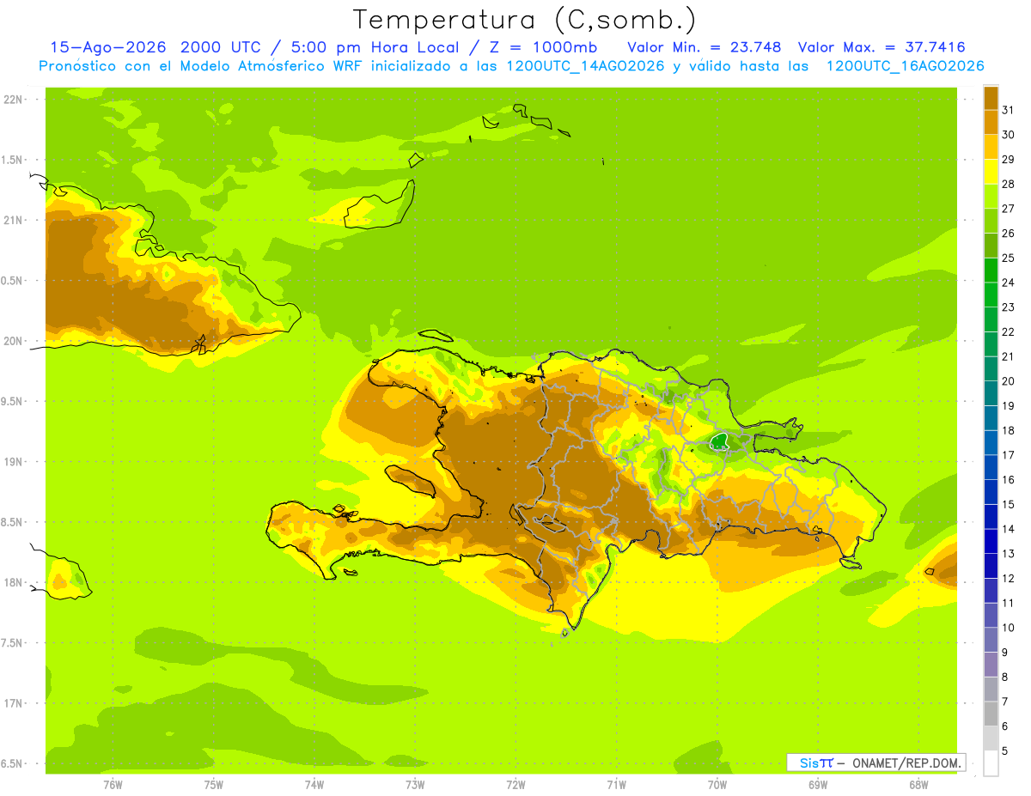Click the legend label '24'
Image resolution: width=1031 pixels, height=796 pixels.
coord(1008,283)
